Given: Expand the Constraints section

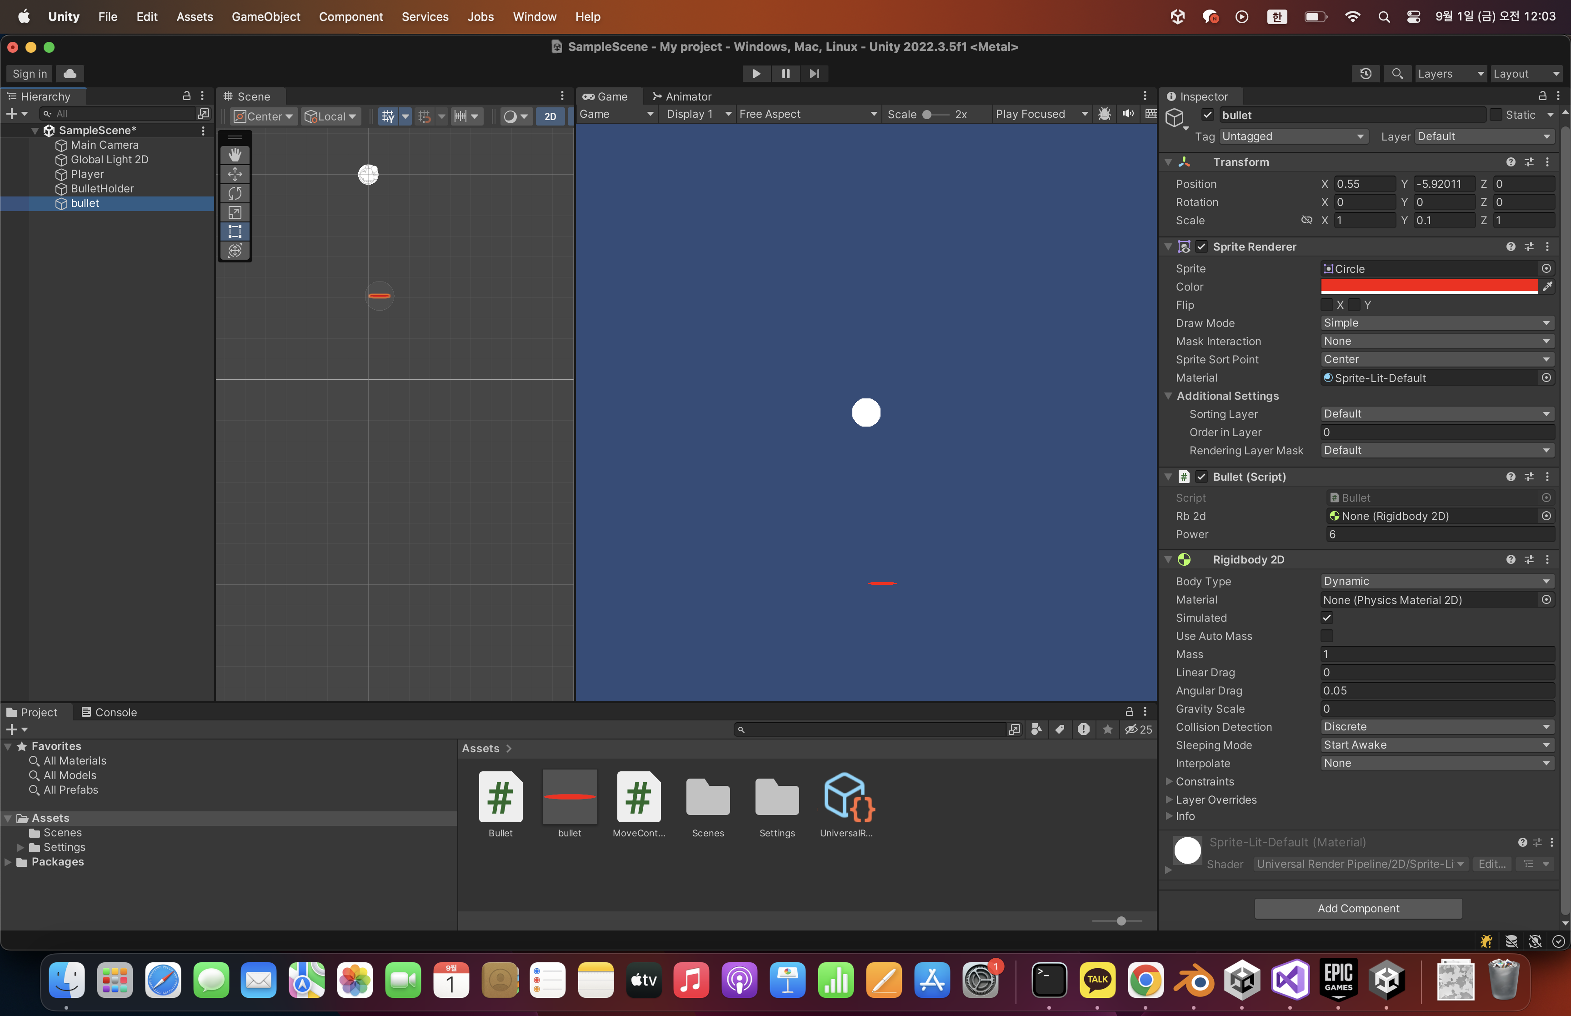Looking at the screenshot, I should coord(1169,781).
